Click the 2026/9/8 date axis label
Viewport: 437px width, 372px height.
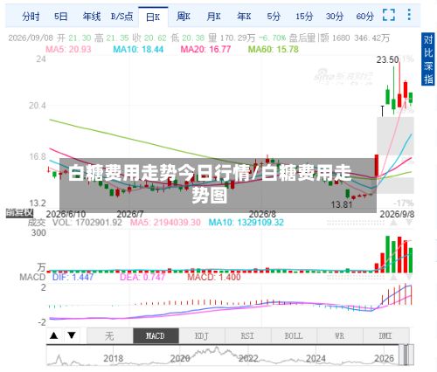397,215
